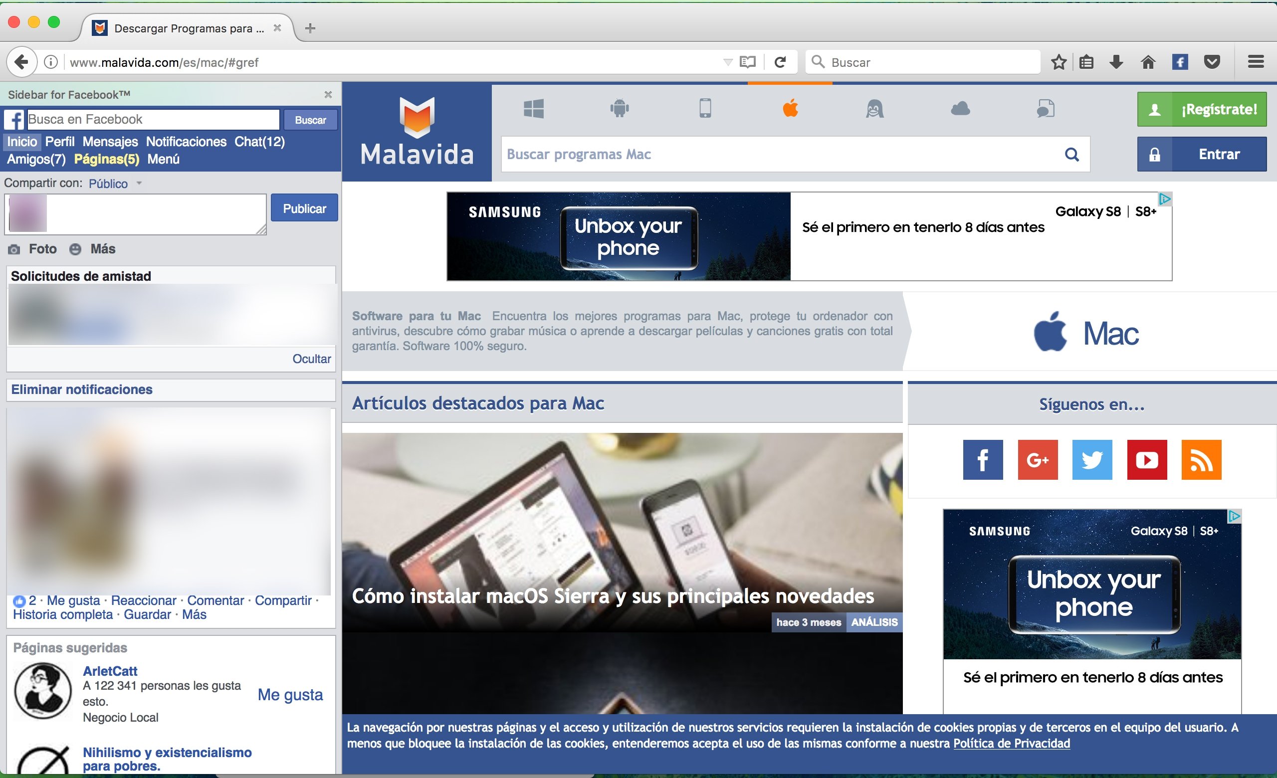1277x778 pixels.
Task: Select Android platform icon on Malavida
Action: click(x=620, y=109)
